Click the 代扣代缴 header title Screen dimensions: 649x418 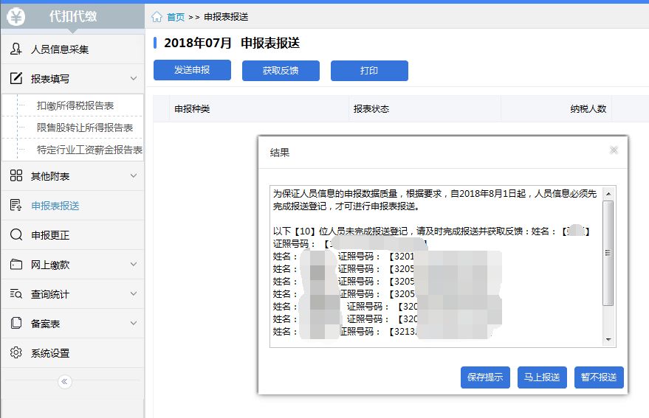73,16
